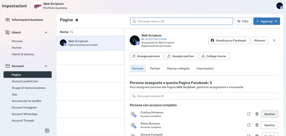Open Account Instagram in sidebar
Image resolution: width=286 pixels, height=136 pixels.
[24, 108]
